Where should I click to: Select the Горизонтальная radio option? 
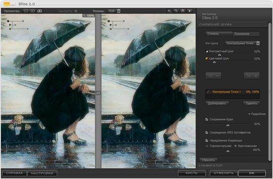click(207, 146)
